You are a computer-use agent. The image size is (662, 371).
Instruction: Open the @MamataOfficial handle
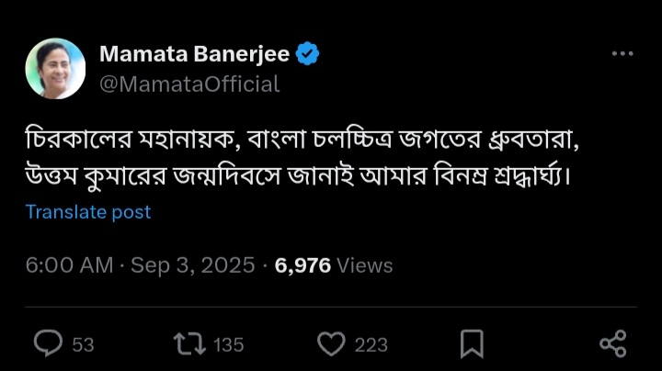(x=188, y=84)
